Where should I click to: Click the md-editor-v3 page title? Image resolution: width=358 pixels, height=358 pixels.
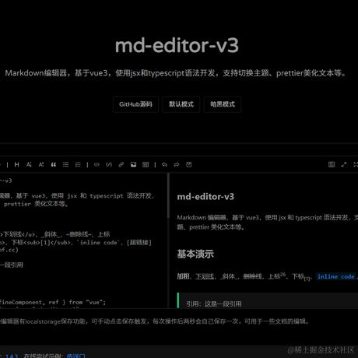point(177,46)
